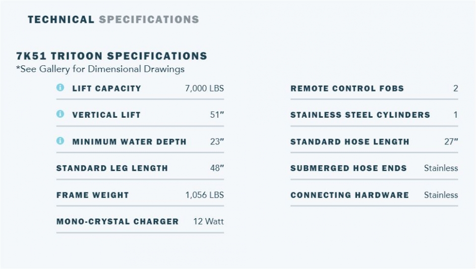476x269 pixels.
Task: Click the info icon beside Vertical Lift
Action: [60, 114]
